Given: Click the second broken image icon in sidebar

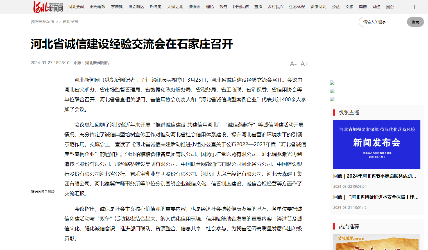Looking at the screenshot, I should tap(332, 91).
